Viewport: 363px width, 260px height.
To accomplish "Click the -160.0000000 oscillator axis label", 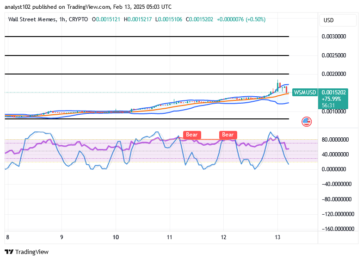I will click(338, 229).
